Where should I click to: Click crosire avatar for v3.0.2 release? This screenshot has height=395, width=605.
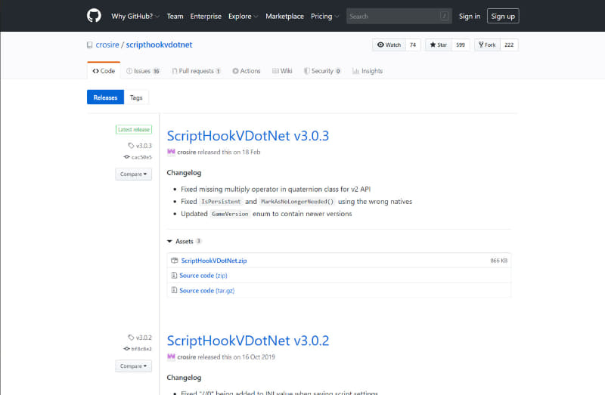pos(171,356)
